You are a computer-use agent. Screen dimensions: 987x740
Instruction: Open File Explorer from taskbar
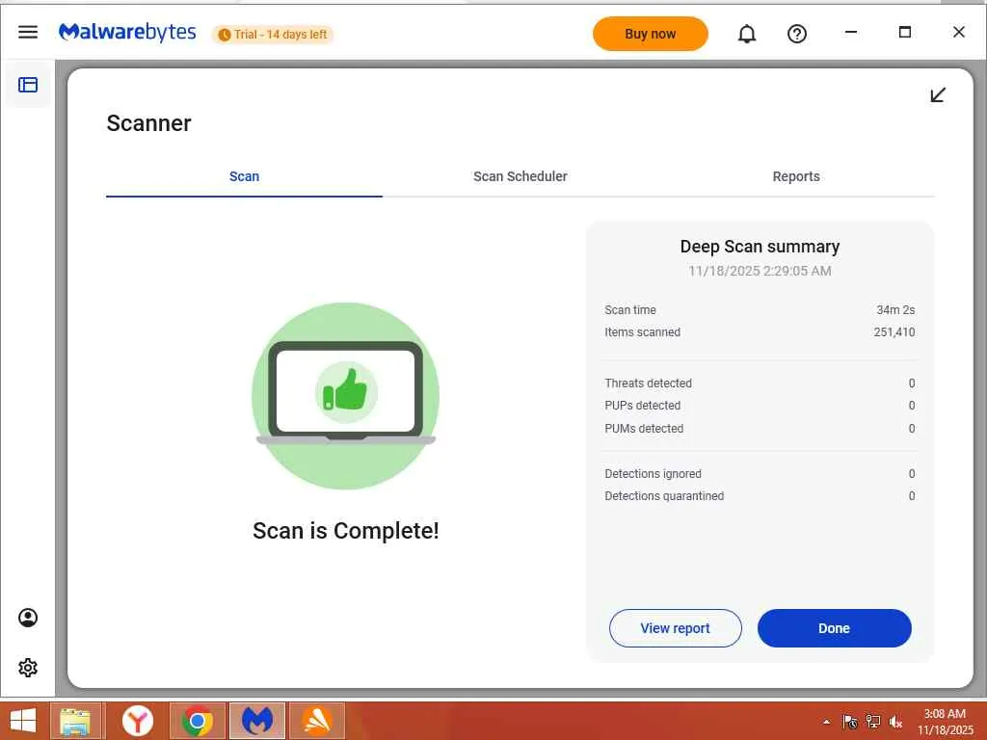[x=76, y=721]
